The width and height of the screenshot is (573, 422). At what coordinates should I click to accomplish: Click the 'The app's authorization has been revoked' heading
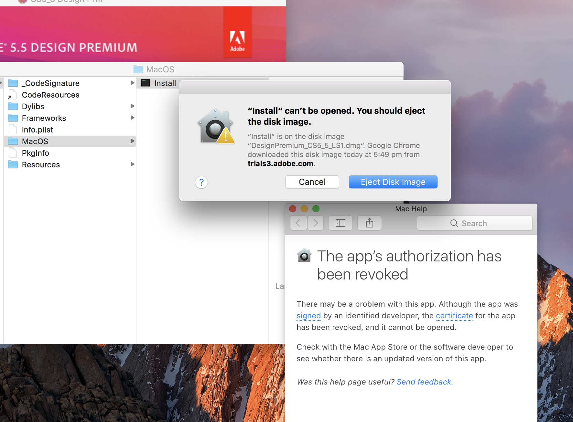pyautogui.click(x=409, y=265)
